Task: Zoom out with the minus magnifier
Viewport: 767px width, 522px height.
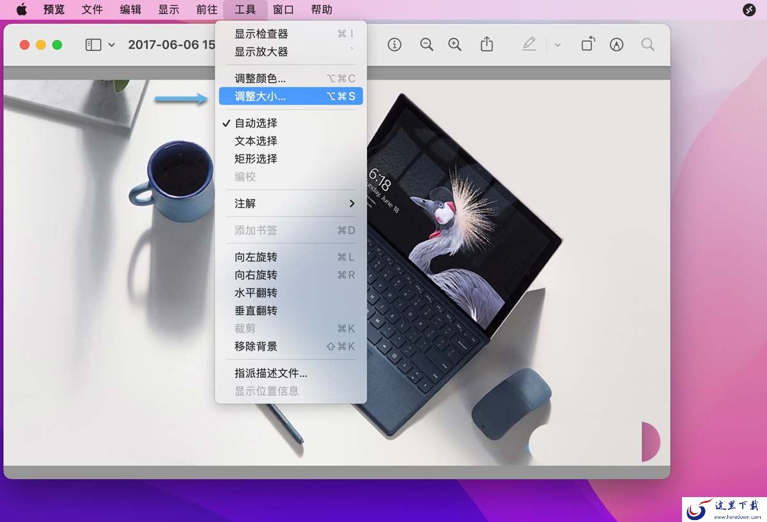Action: 426,45
